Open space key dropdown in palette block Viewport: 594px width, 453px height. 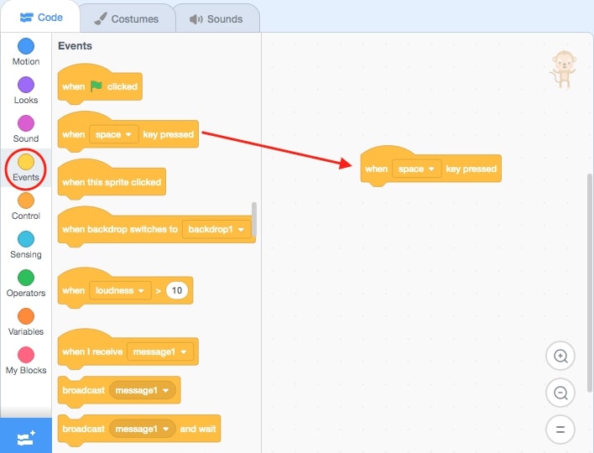click(113, 134)
